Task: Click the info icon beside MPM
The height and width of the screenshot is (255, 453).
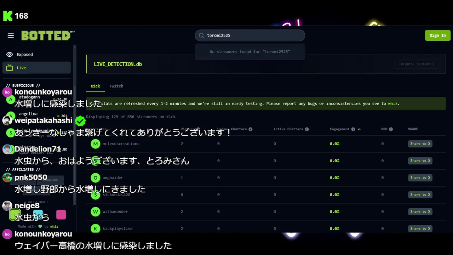Action: point(391,129)
